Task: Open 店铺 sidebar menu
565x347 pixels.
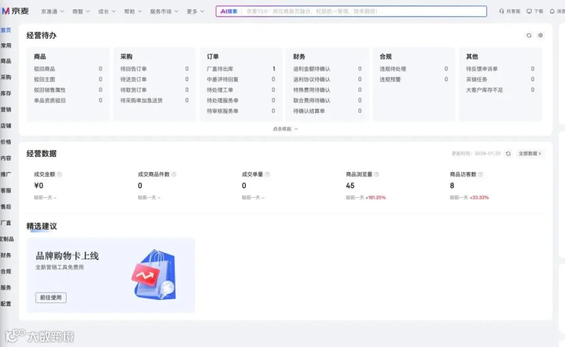Action: (x=6, y=126)
